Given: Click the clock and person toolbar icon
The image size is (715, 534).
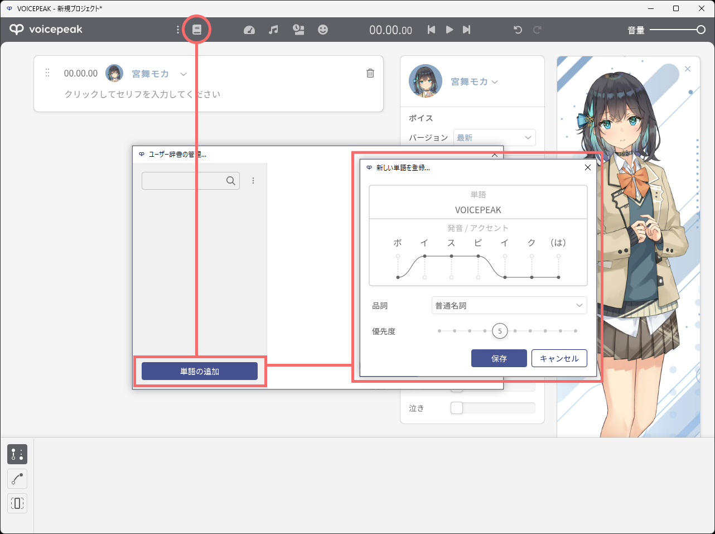Looking at the screenshot, I should [298, 30].
